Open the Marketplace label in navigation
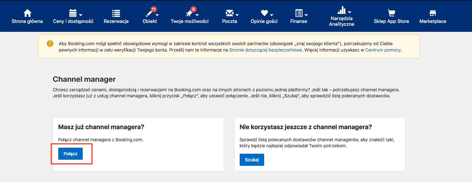 [433, 21]
